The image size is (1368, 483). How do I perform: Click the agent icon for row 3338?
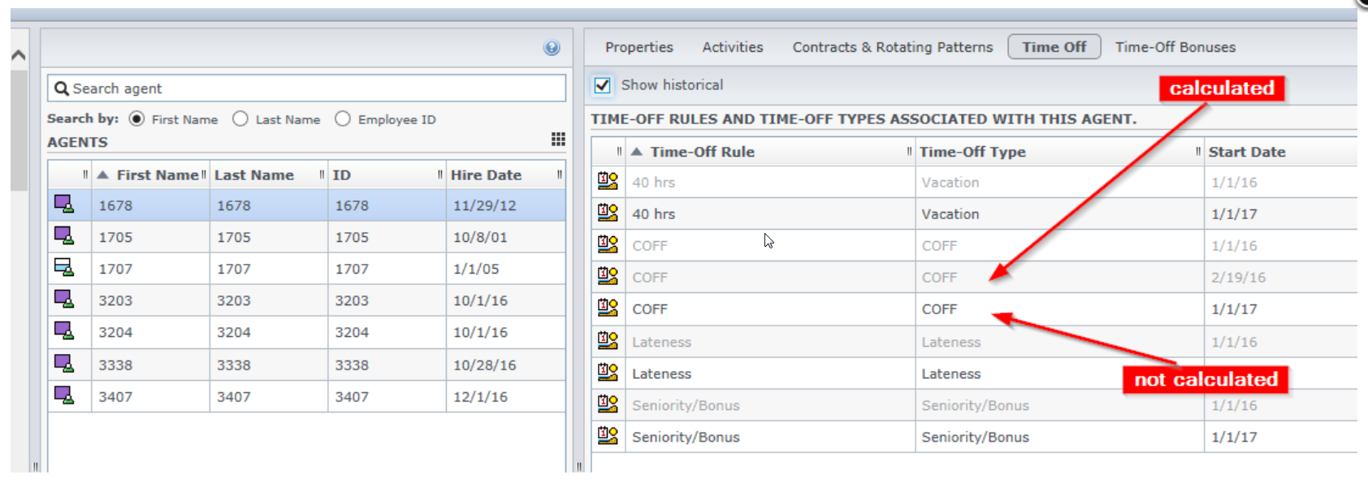63,364
